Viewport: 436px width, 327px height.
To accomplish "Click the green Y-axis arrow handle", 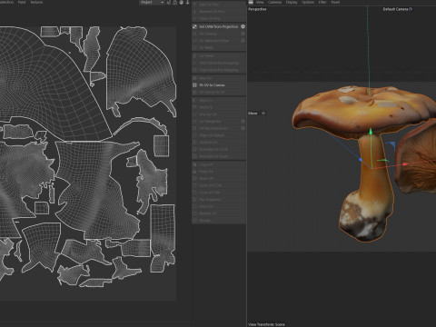I will 371,132.
